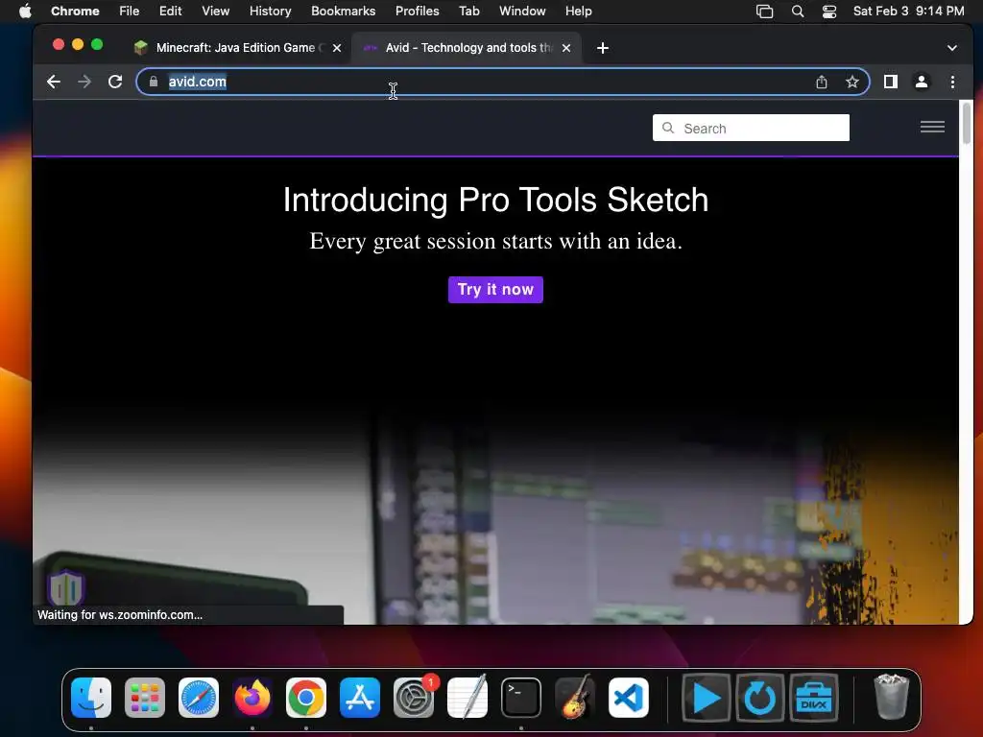This screenshot has width=983, height=737.
Task: Open Terminal from the Dock
Action: tap(521, 698)
